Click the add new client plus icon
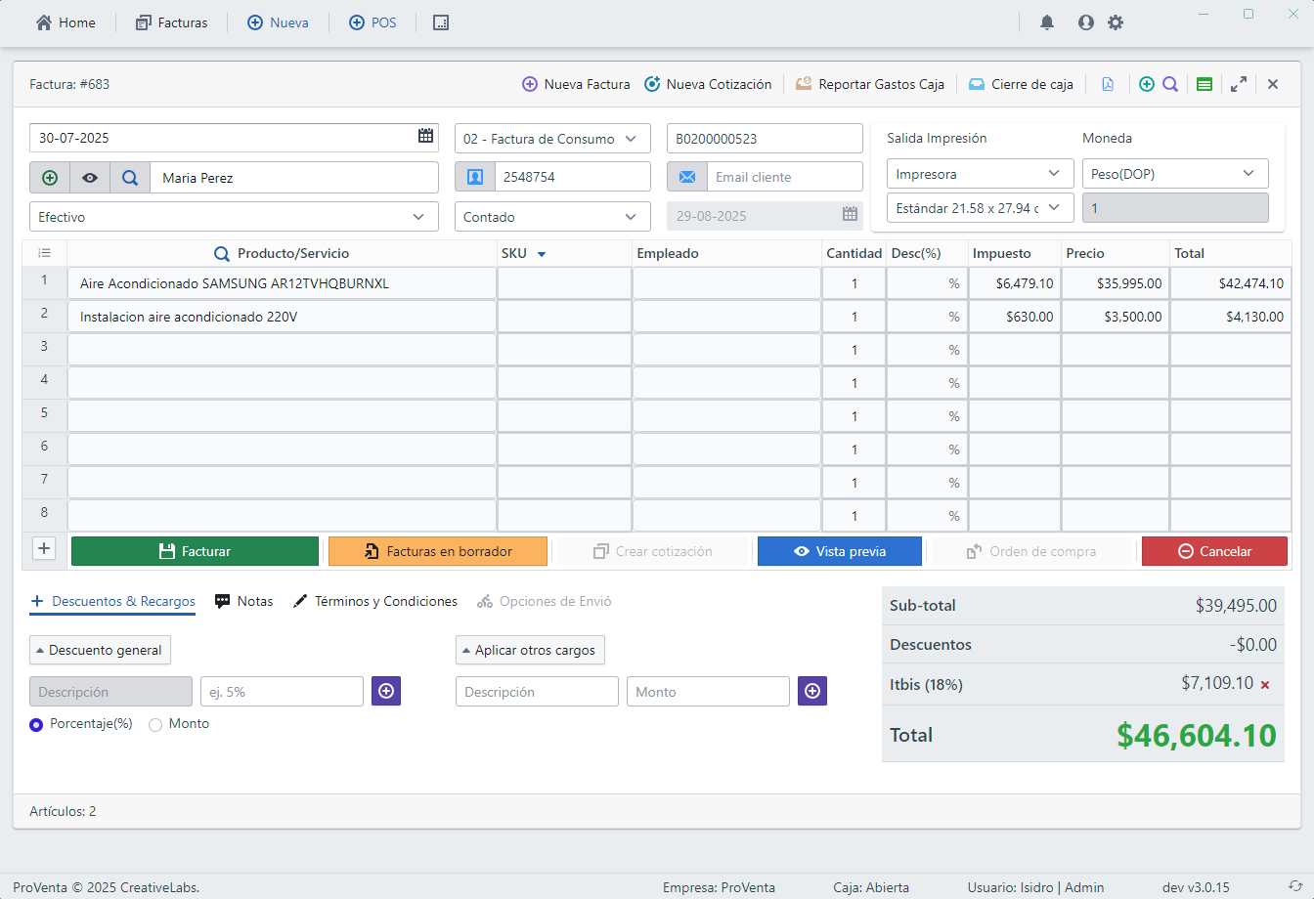 (x=50, y=177)
